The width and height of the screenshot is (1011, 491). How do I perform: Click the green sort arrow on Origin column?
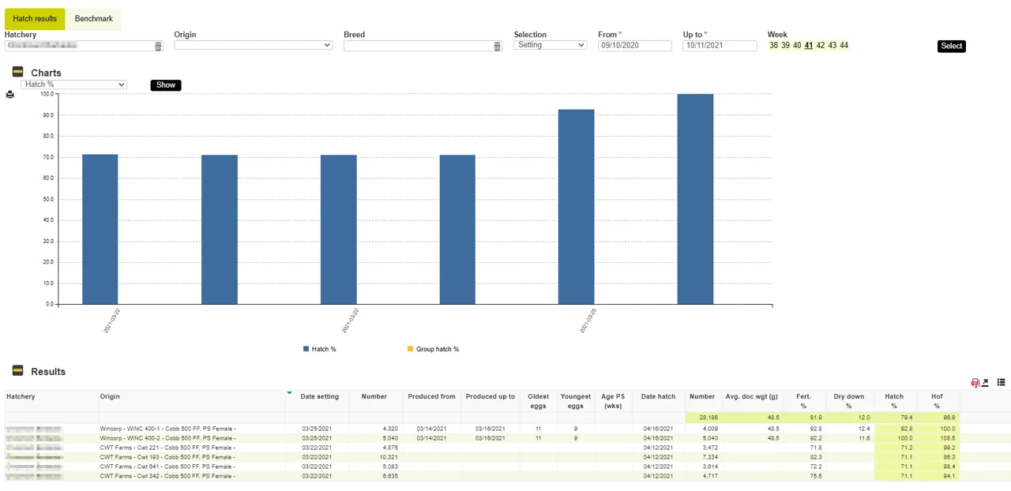290,392
